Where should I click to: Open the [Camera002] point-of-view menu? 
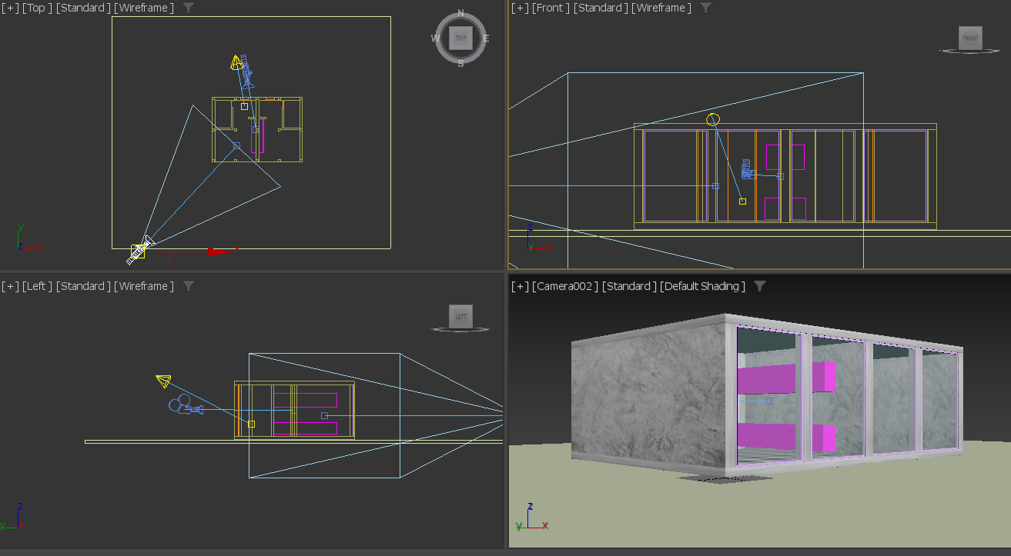pos(565,286)
